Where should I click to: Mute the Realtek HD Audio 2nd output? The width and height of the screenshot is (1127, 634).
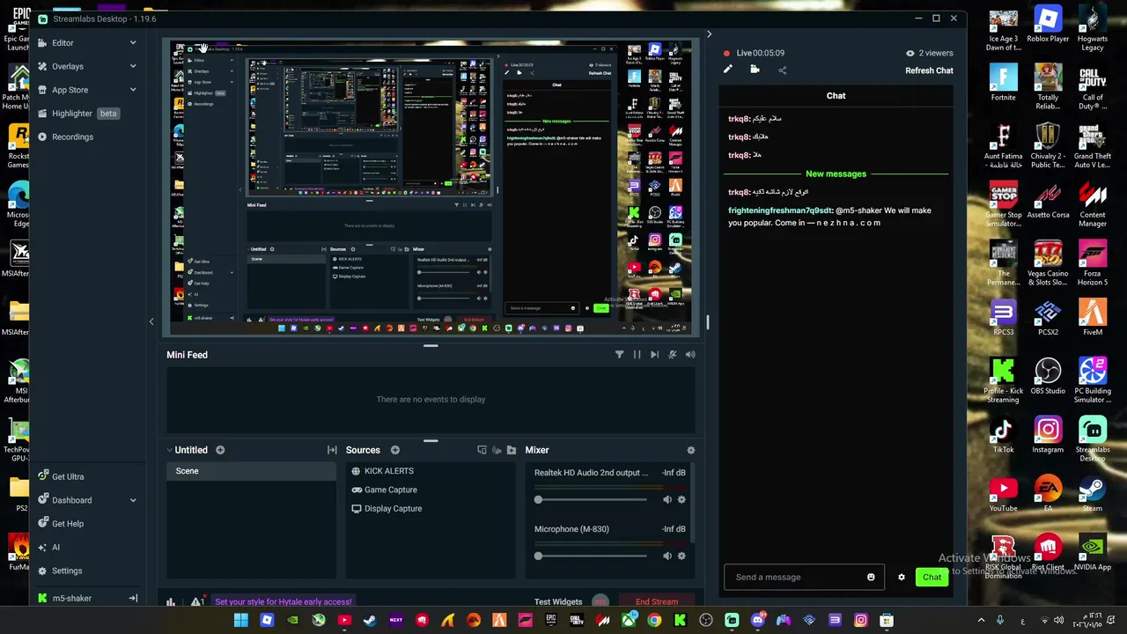tap(667, 499)
